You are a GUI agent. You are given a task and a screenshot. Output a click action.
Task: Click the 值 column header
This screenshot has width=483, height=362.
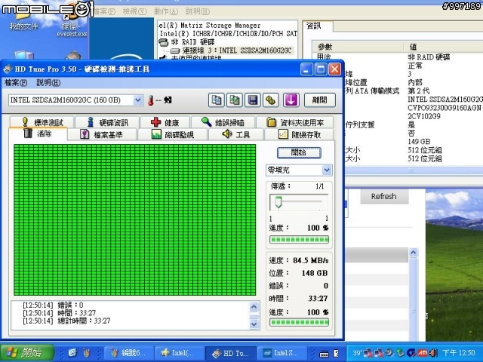point(413,47)
